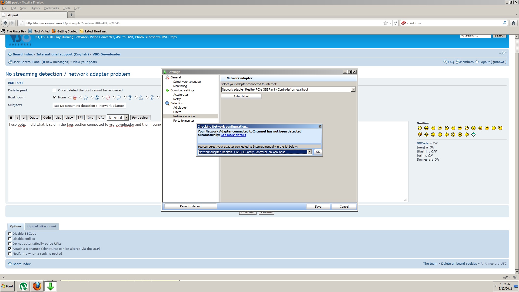The image size is (519, 292).
Task: Go back using Firefox back arrow
Action: [x=5, y=23]
